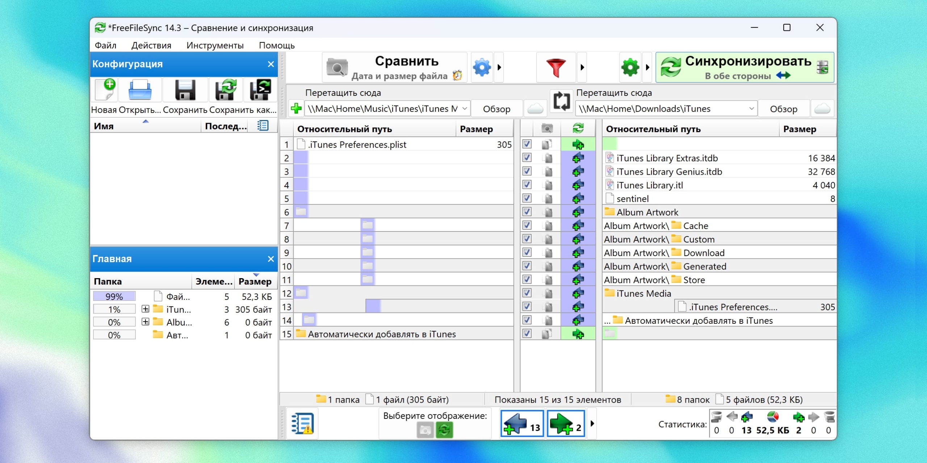Viewport: 927px width, 463px height.
Task: Sort by left Относительный путь column
Action: point(375,129)
